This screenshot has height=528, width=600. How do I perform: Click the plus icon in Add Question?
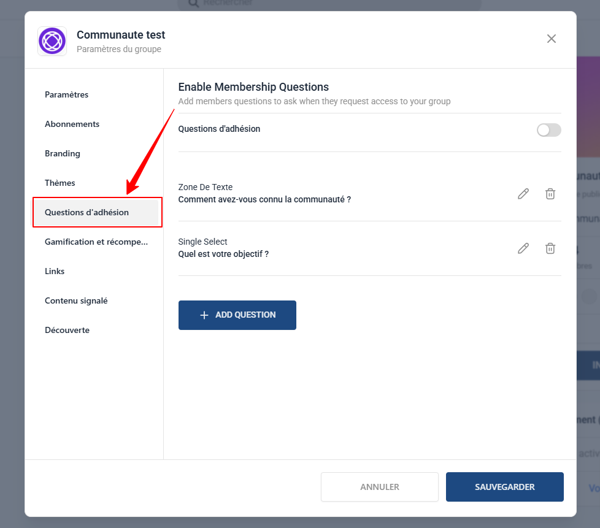pyautogui.click(x=204, y=315)
